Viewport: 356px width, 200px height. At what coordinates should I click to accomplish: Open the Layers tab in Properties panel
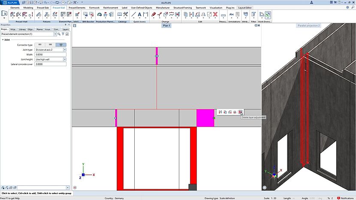coord(65,29)
